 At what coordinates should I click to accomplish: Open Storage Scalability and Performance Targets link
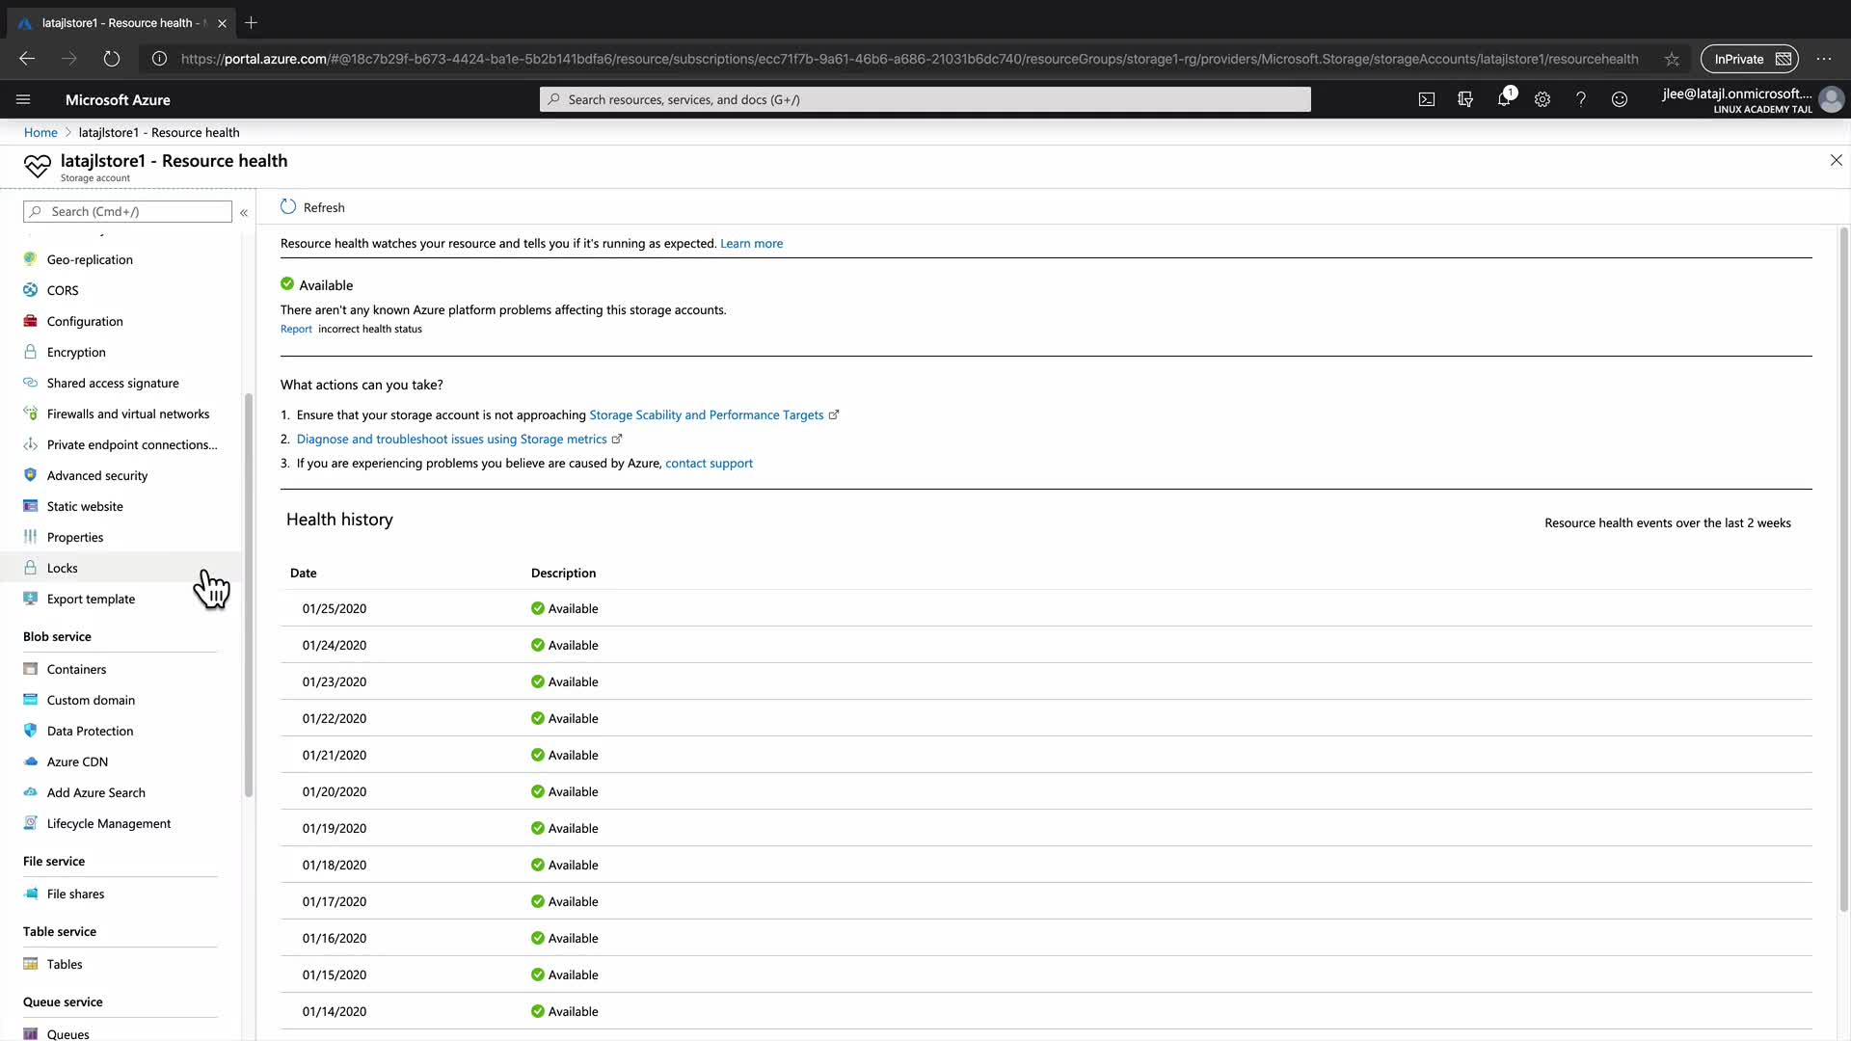click(706, 414)
